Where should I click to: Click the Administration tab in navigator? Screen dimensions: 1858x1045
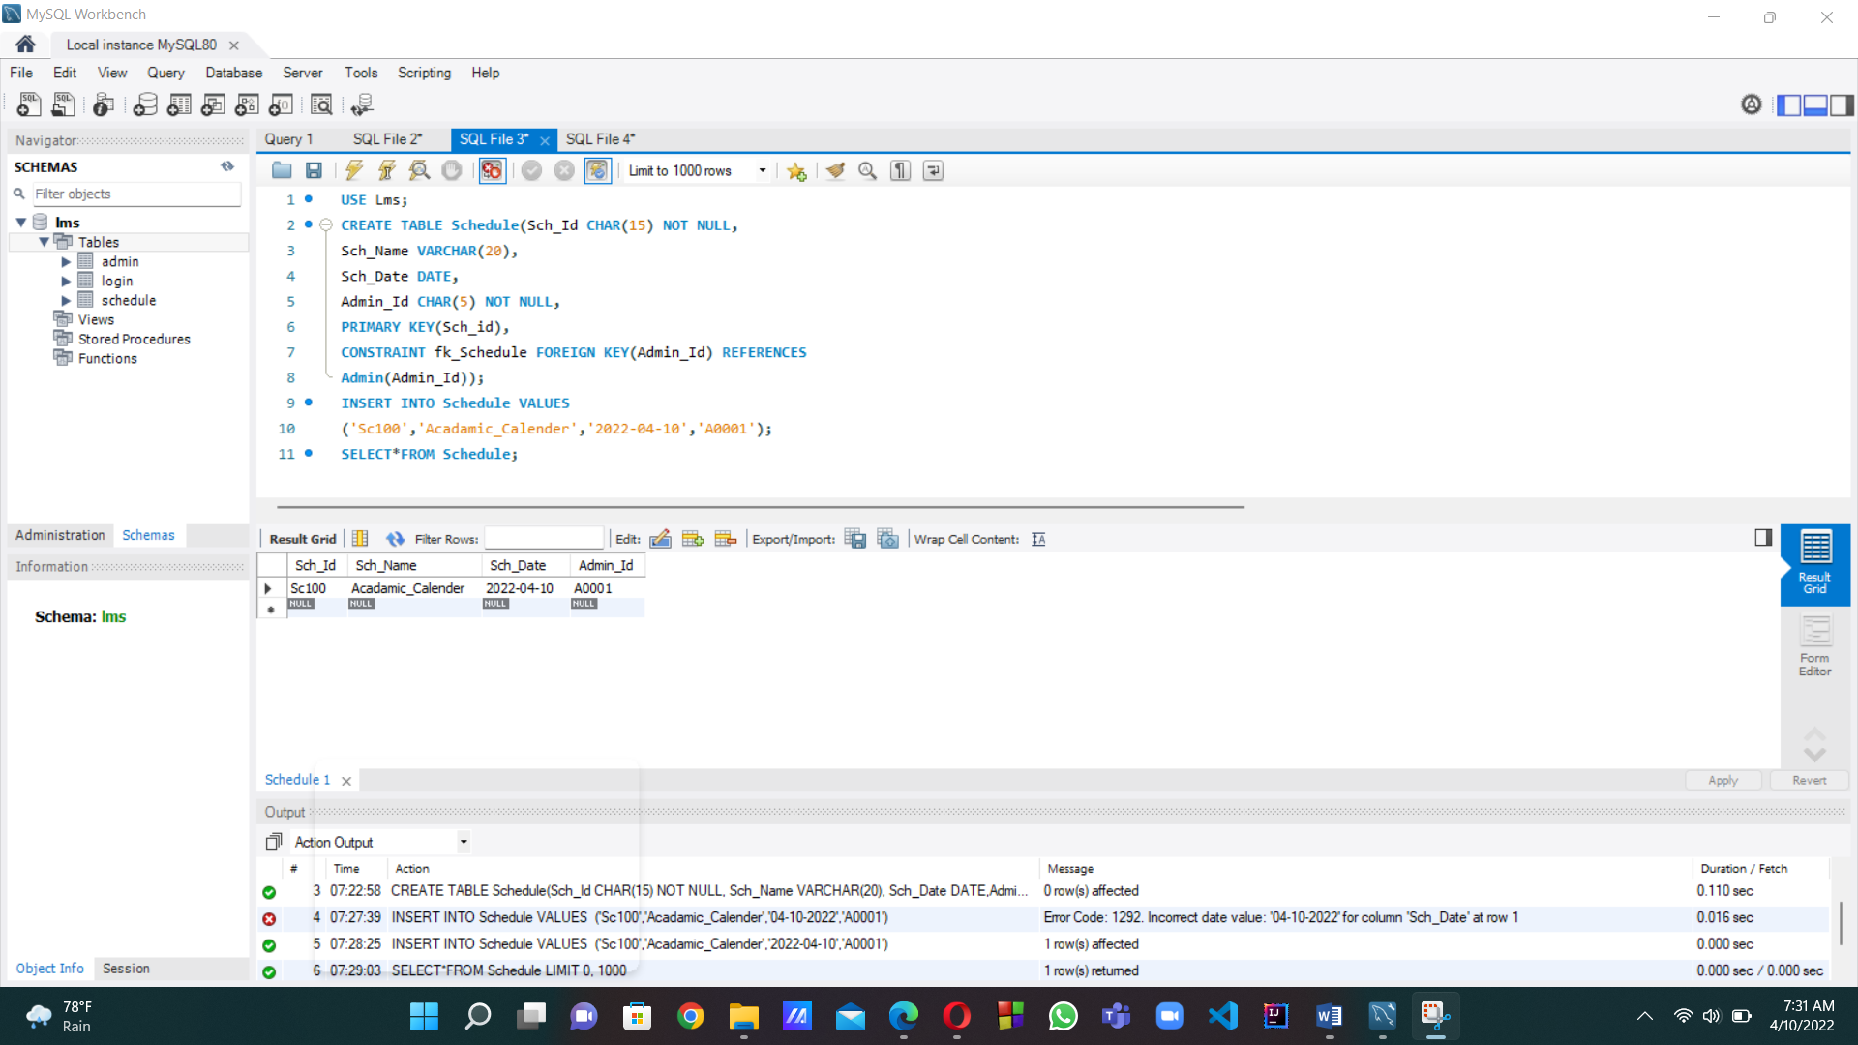coord(60,535)
